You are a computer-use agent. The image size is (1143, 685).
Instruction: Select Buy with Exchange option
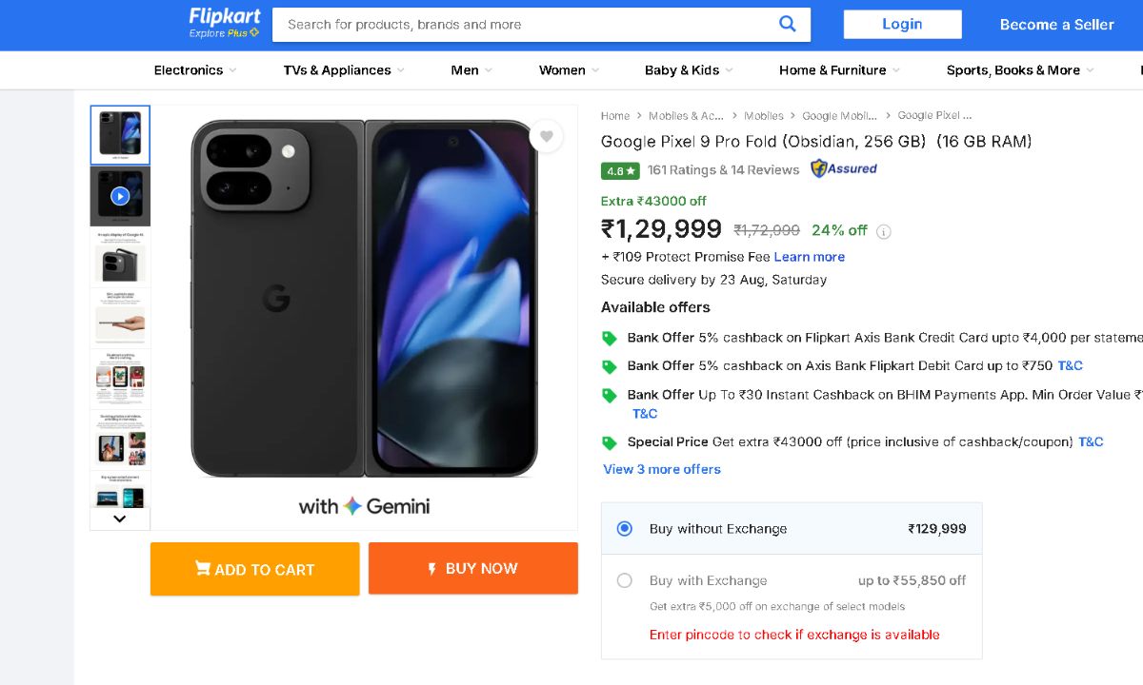(x=625, y=580)
